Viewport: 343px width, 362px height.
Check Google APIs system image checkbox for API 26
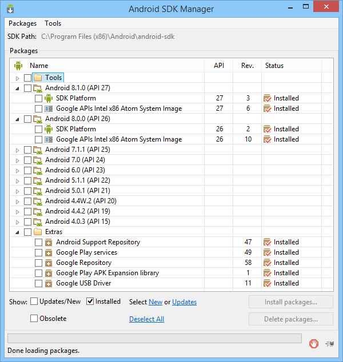point(38,139)
